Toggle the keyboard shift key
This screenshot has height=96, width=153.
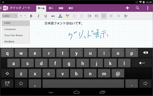click(7, 73)
